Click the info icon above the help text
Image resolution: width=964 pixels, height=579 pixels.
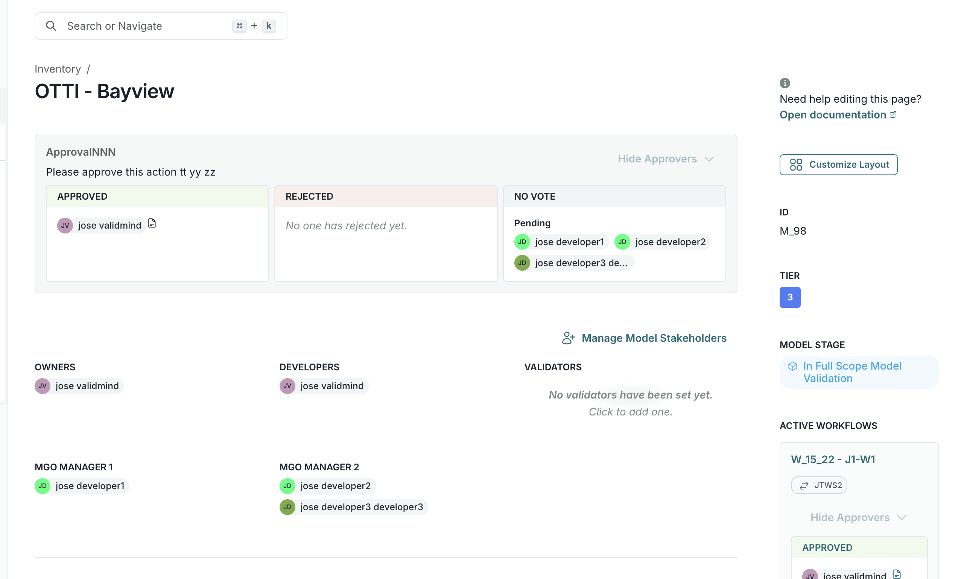click(x=785, y=83)
